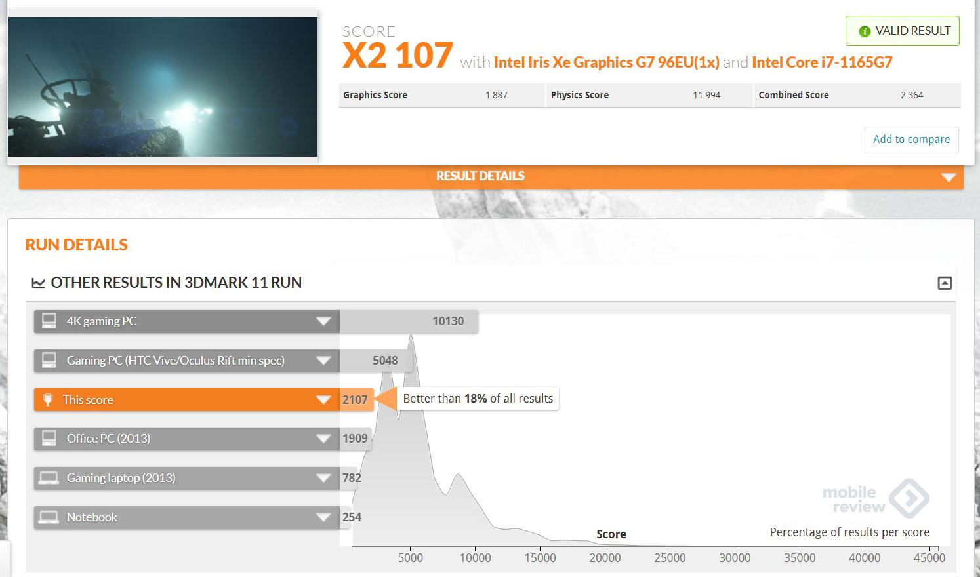Click the Graphics Score value 1 887

[497, 95]
